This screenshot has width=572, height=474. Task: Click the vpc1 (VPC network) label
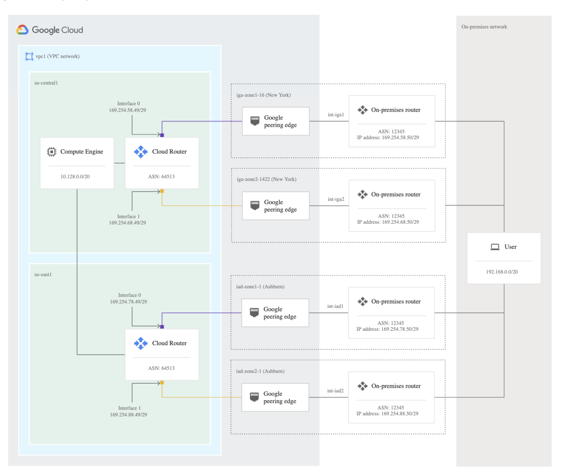(58, 57)
